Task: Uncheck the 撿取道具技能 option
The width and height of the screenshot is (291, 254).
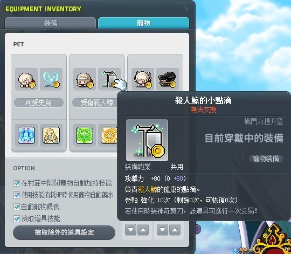Action: pos(17,219)
